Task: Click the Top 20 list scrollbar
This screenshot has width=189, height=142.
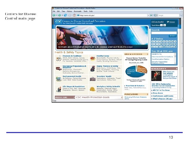Action: 175,59
